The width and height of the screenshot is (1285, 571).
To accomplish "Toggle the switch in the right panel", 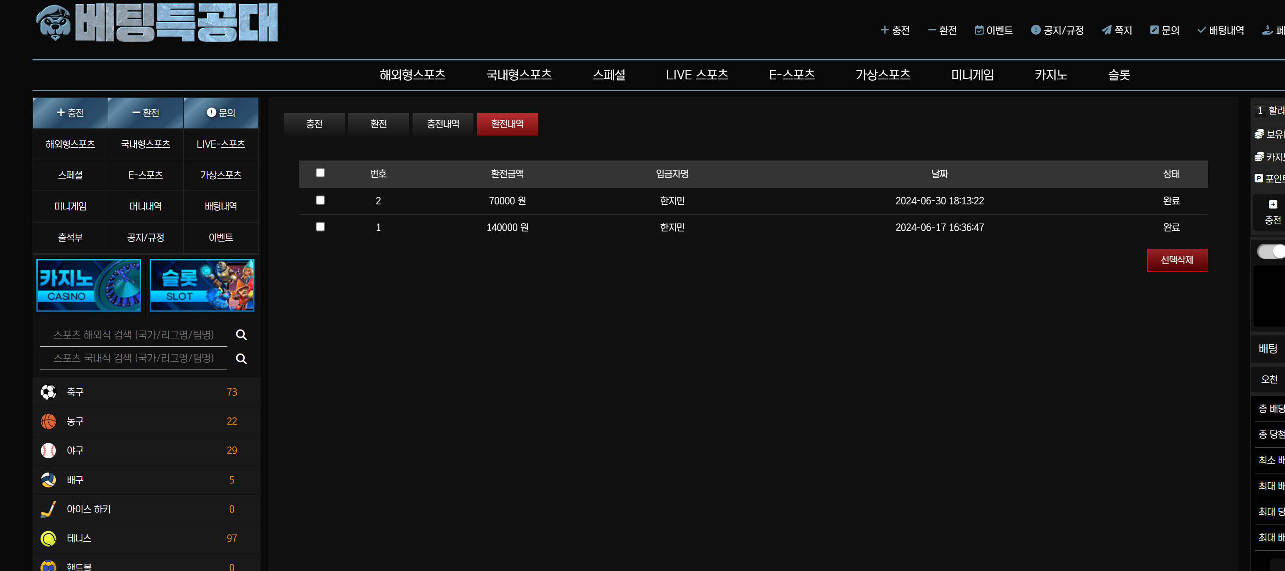I will click(x=1271, y=252).
